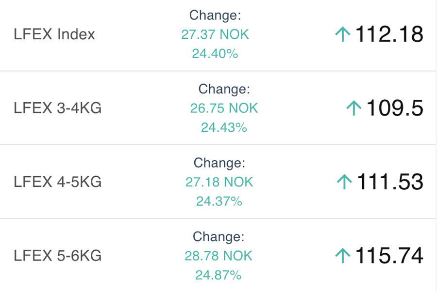437x291 pixels.
Task: Click the 24.43% change percentage
Action: pyautogui.click(x=224, y=127)
